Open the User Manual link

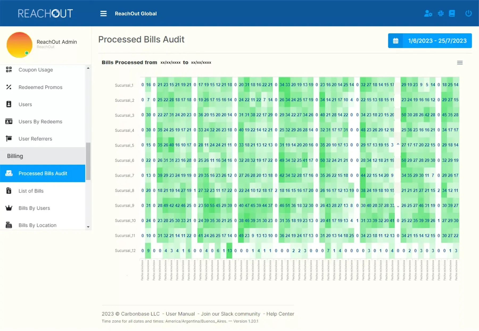coord(180,314)
